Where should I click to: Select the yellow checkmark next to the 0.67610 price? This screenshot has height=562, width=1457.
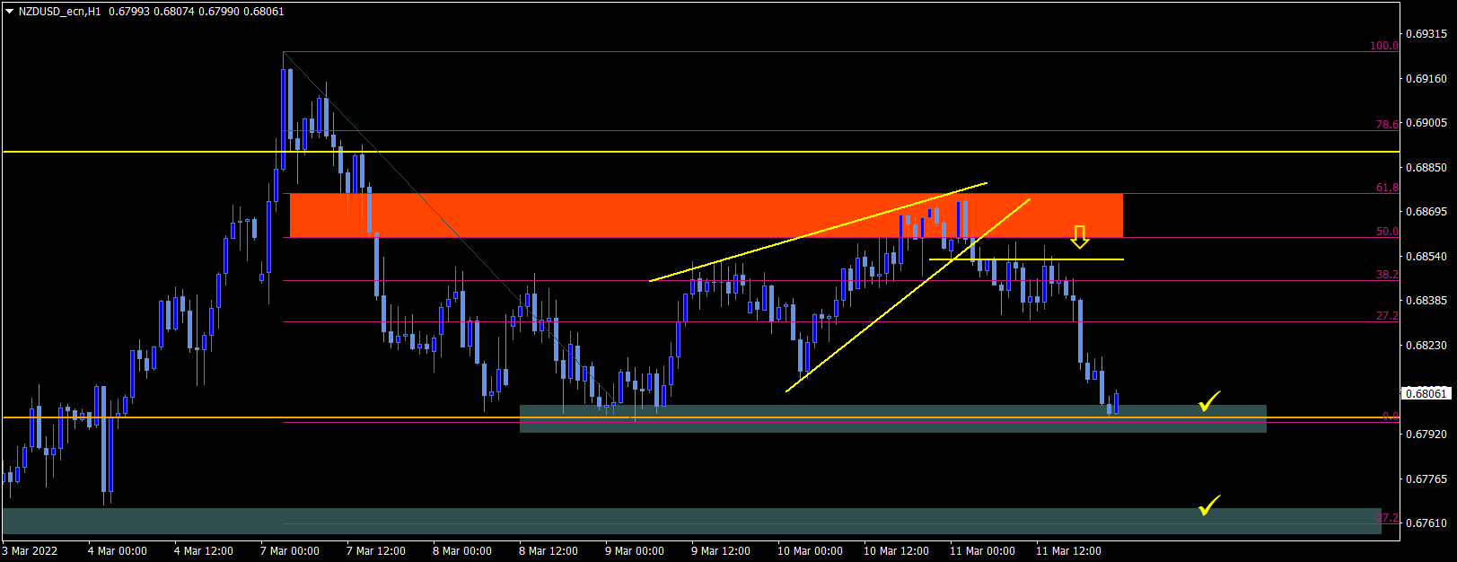pyautogui.click(x=1209, y=505)
